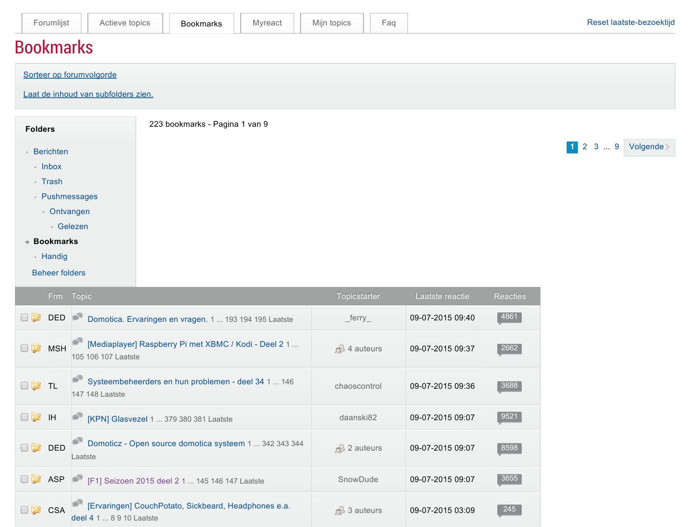The height and width of the screenshot is (527, 699).
Task: Click the authors icon in the CouchPotato row
Action: click(x=340, y=511)
